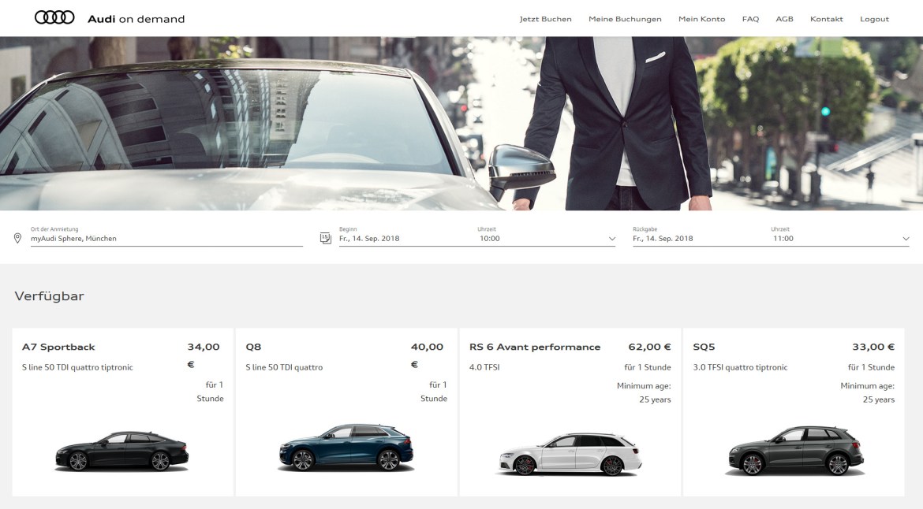
Task: Select the A7 Sportback car image
Action: (x=121, y=451)
